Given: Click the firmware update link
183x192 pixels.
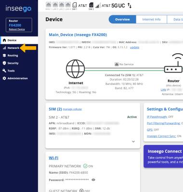Looking at the screenshot, I should pyautogui.click(x=134, y=47).
